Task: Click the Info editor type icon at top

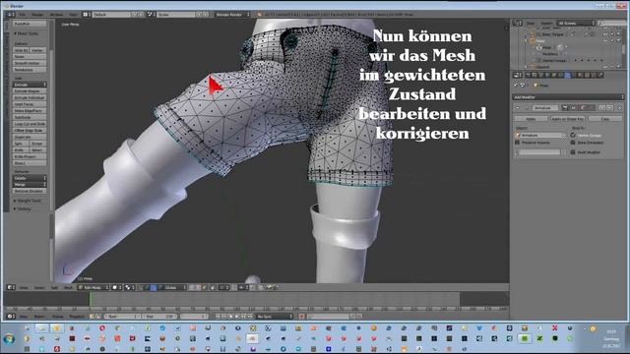Action: click(x=11, y=15)
